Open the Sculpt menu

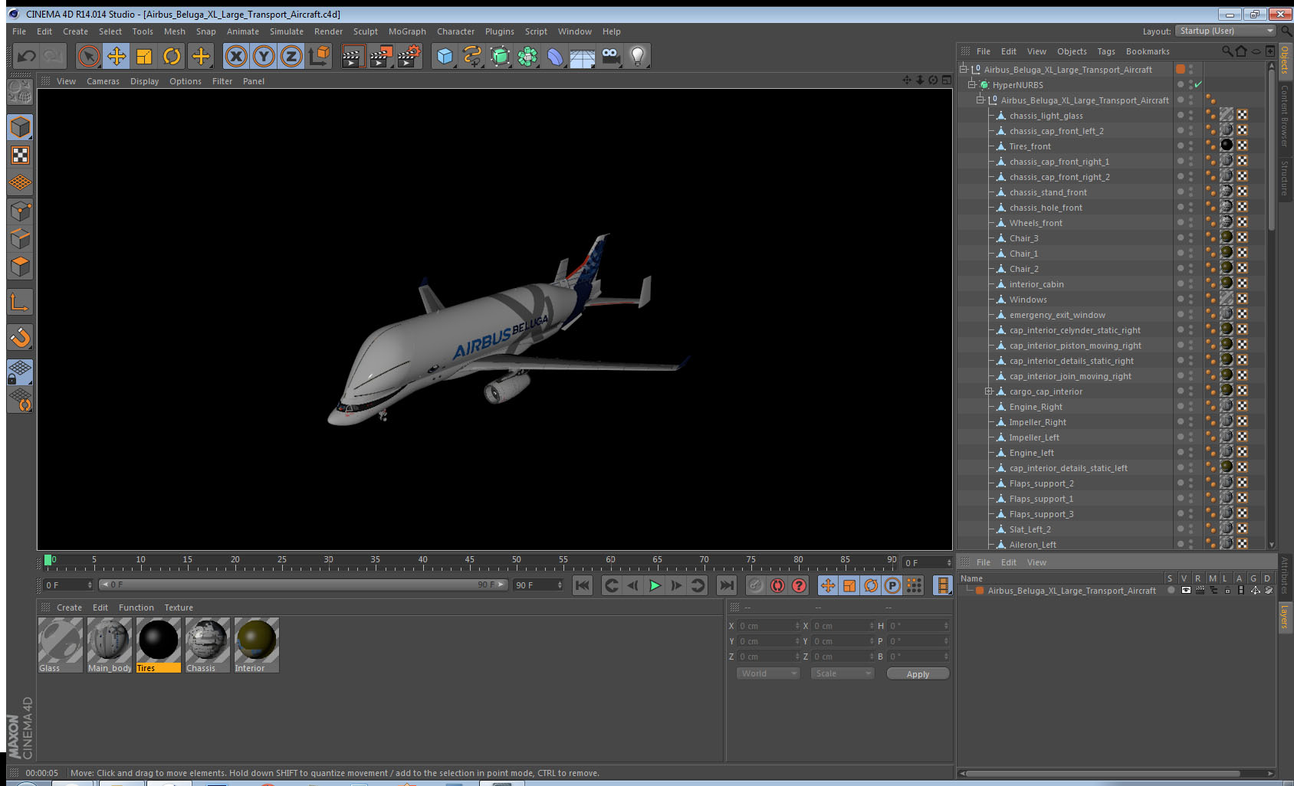(366, 31)
